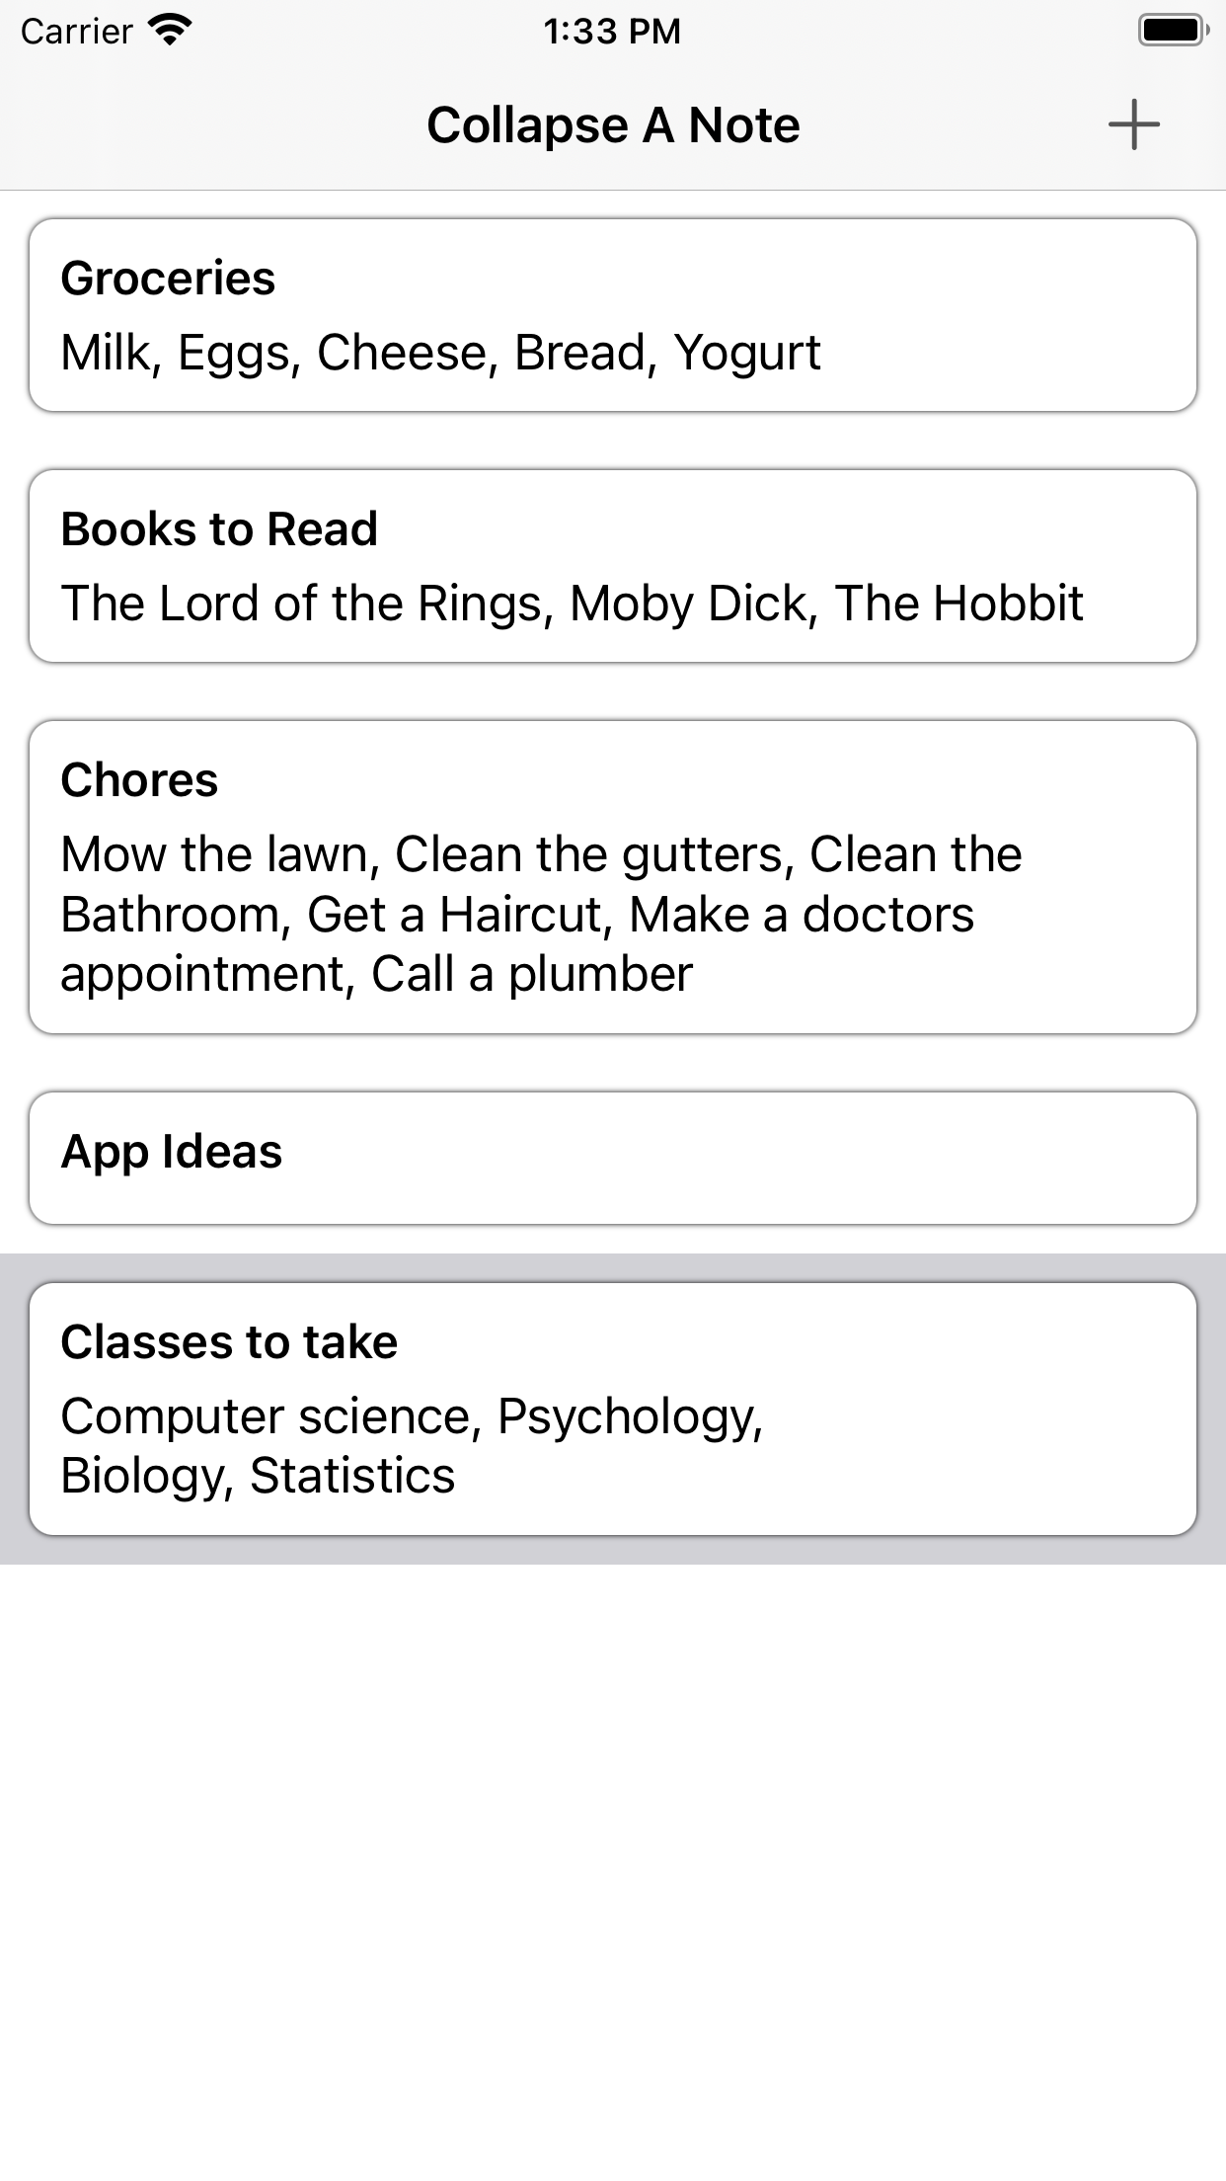Click The Lord of the Rings text
This screenshot has height=2181, width=1226.
[x=306, y=604]
